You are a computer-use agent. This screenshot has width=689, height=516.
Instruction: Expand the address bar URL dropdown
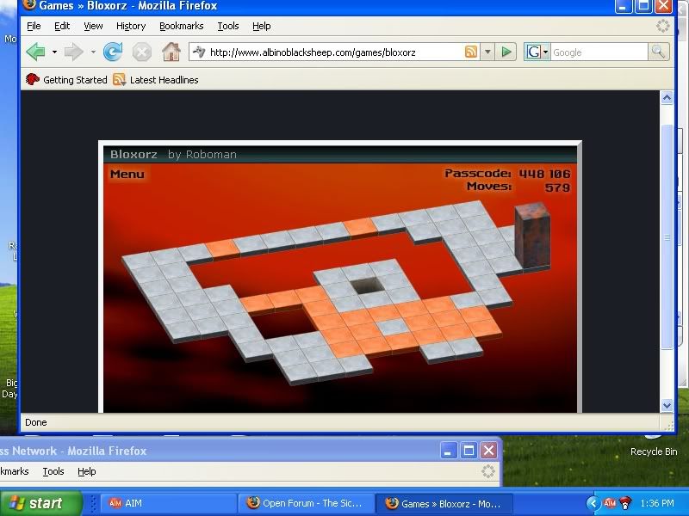point(487,52)
